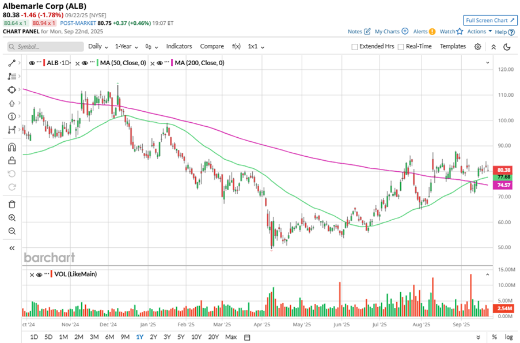
Task: Zoom out with the minus magnifier
Action: (x=12, y=231)
